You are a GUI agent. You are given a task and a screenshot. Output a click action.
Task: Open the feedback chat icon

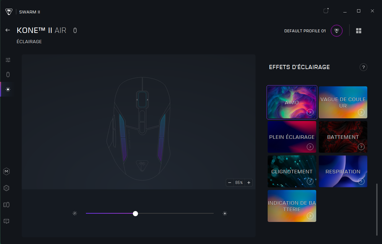tap(6, 221)
